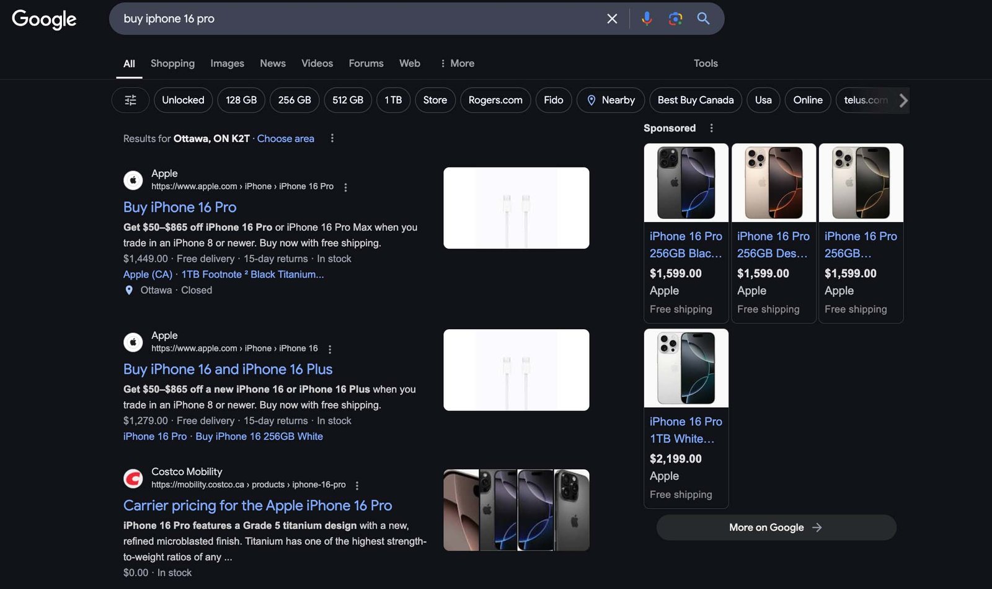Open three-dot menu for Apple iPhone 16 Pro result

345,187
